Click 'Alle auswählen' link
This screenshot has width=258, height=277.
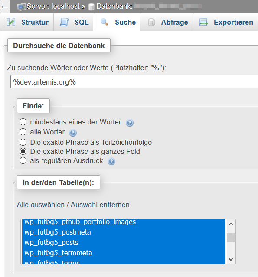point(41,205)
